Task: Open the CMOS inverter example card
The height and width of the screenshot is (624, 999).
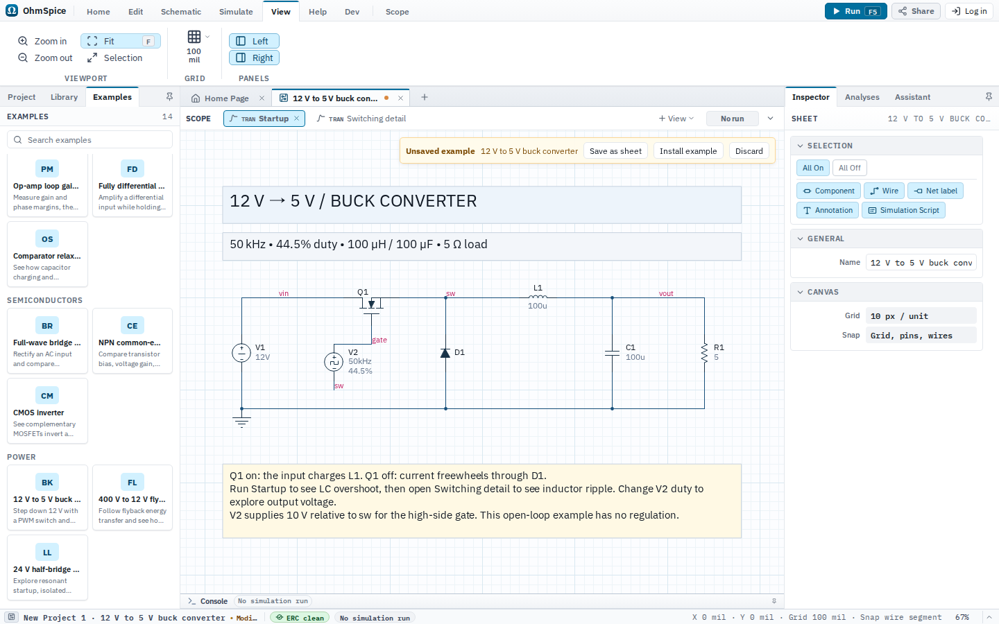Action: click(x=47, y=411)
